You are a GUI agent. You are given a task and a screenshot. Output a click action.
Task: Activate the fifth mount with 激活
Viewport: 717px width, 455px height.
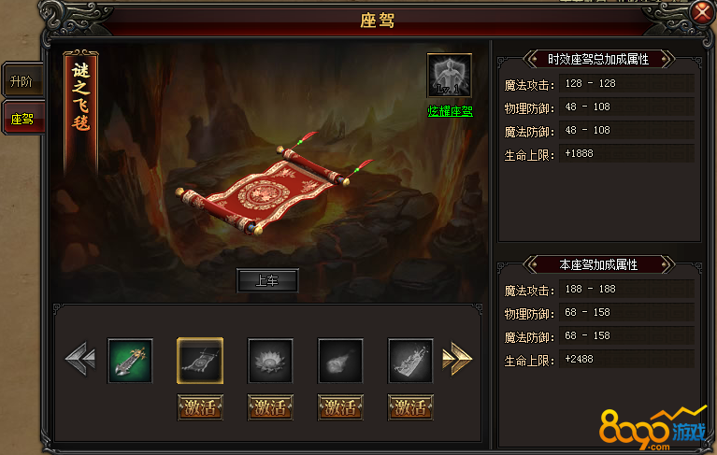[410, 407]
